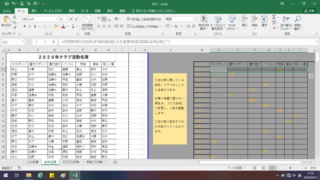Viewport: 320px width, 180px height.
Task: Click the 共有 share button
Action: coord(309,11)
